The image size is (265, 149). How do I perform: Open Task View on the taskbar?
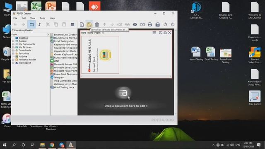click(32, 145)
